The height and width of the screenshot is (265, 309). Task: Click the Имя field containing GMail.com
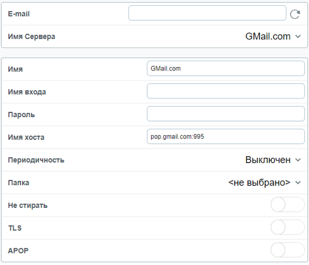[225, 68]
